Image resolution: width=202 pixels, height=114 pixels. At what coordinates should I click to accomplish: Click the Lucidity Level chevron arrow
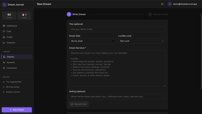tap(163, 41)
